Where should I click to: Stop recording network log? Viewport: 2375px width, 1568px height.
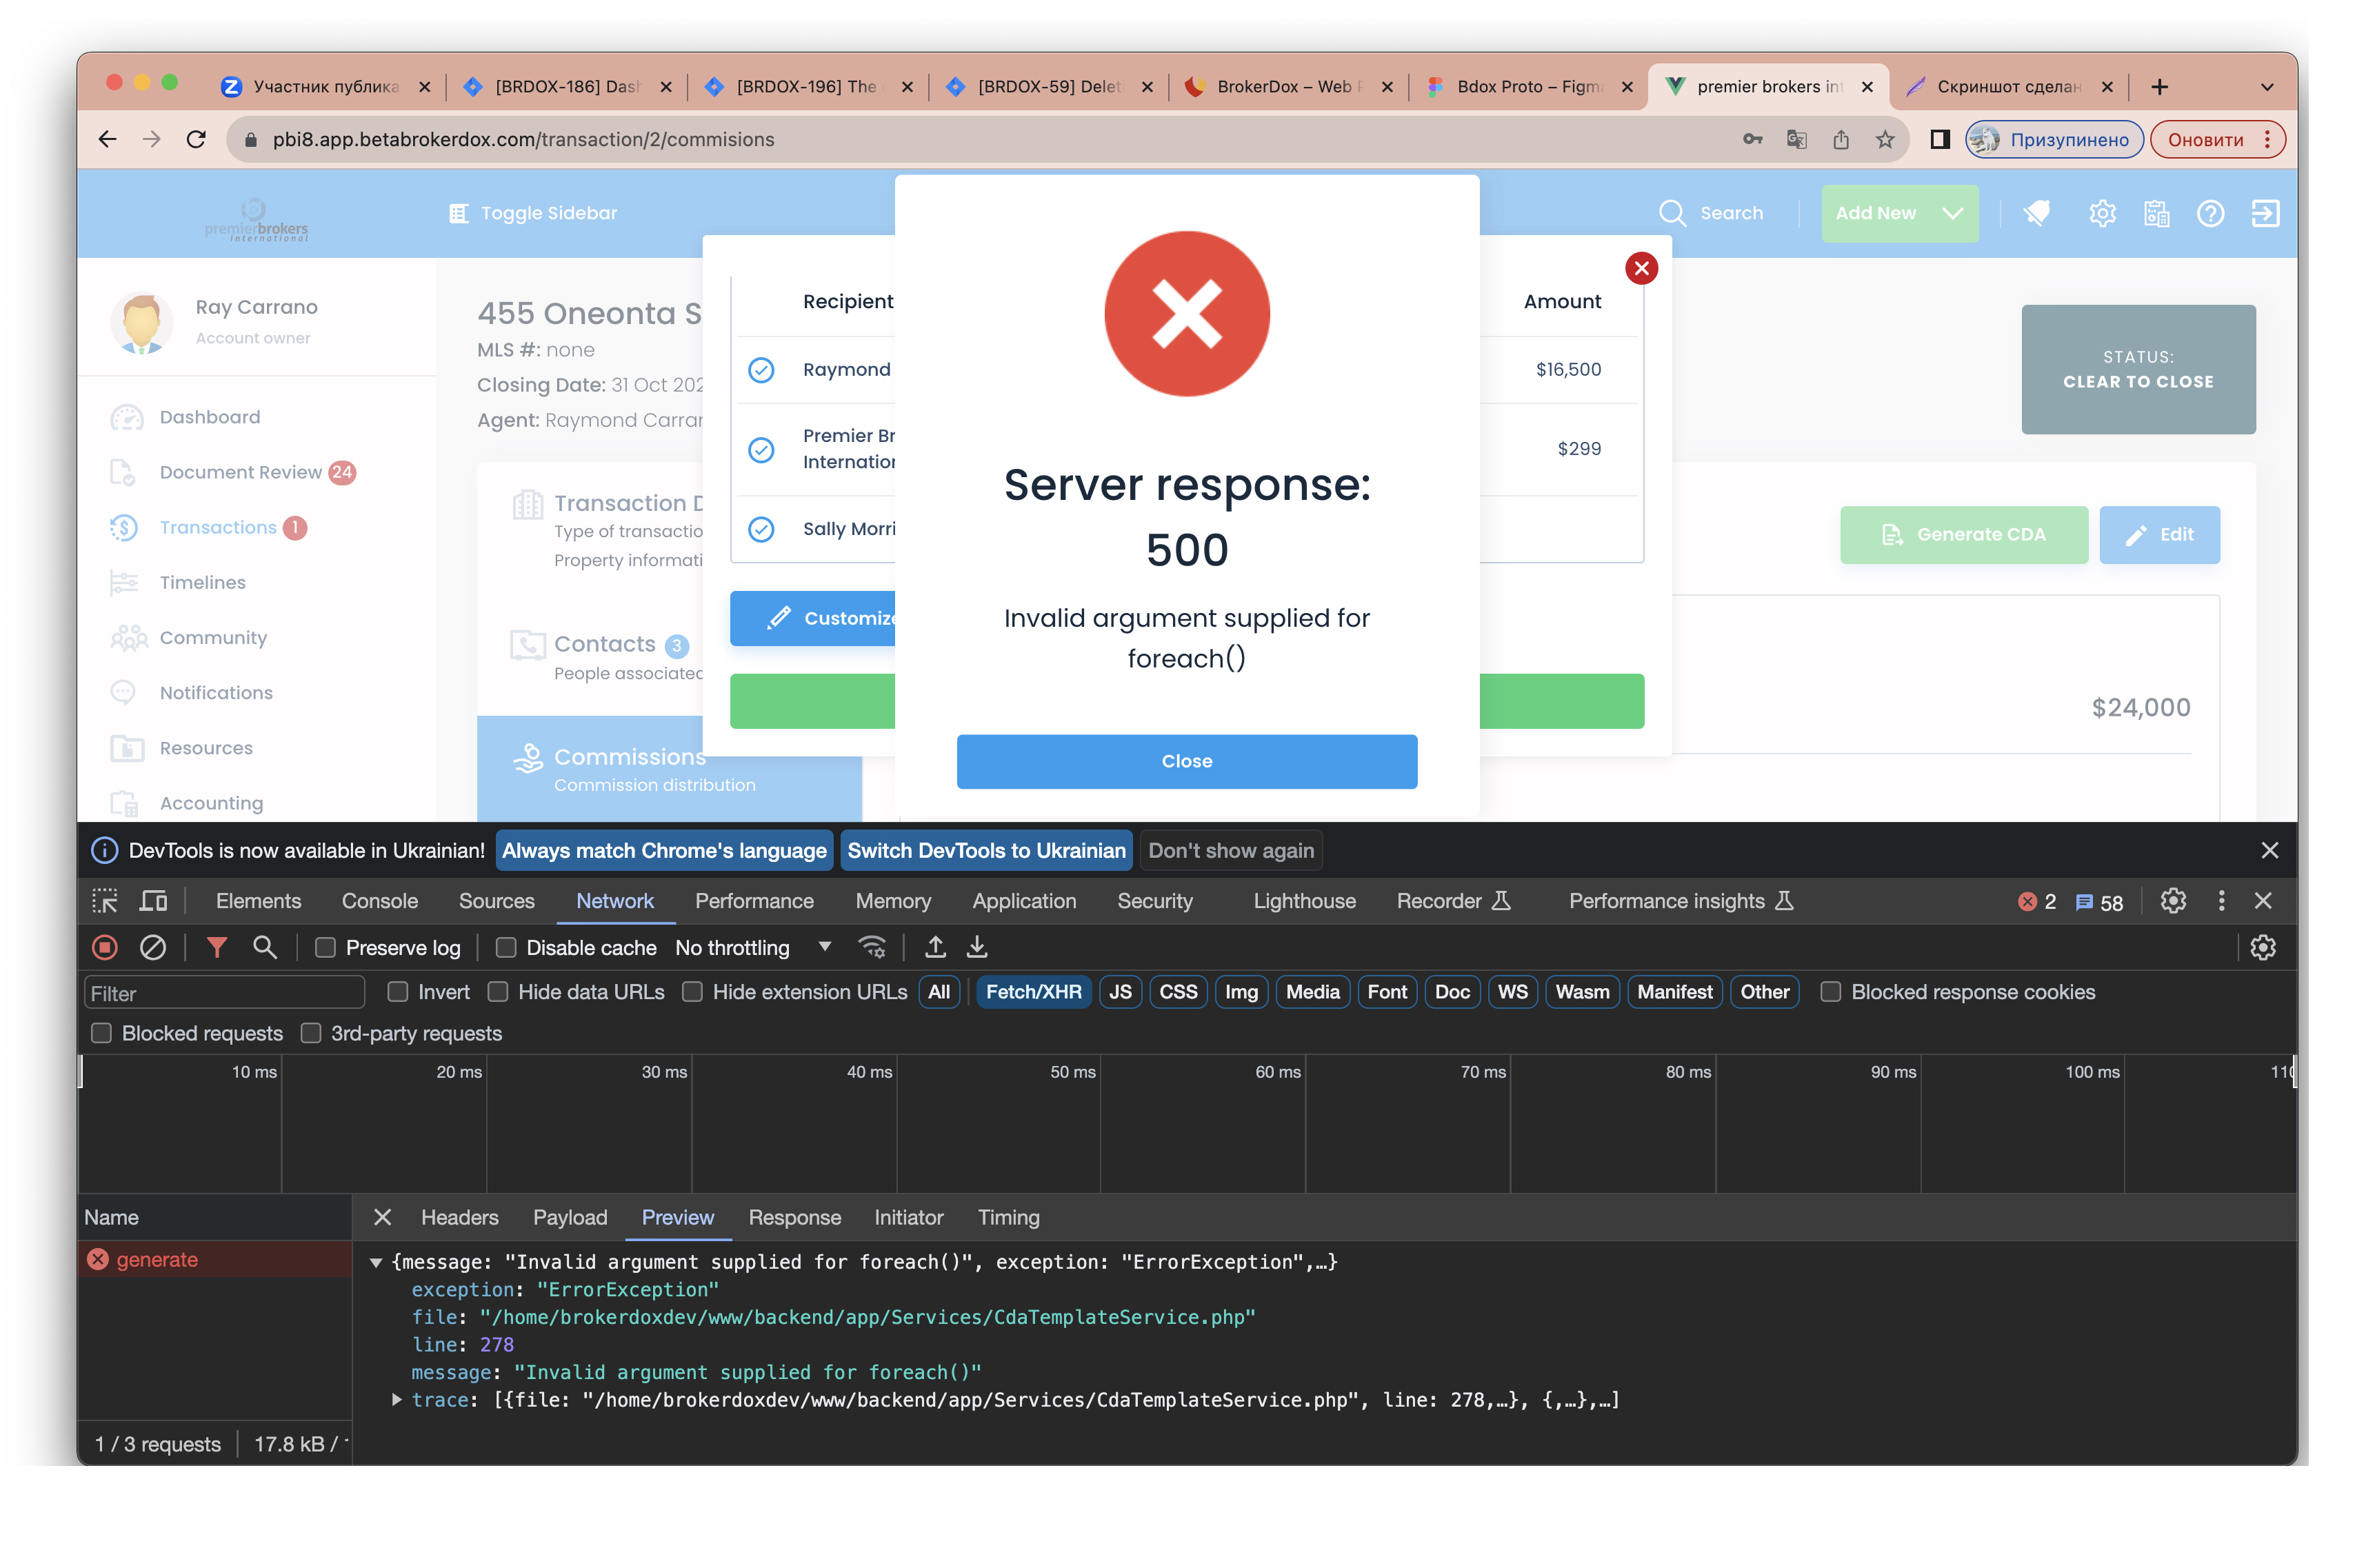105,947
